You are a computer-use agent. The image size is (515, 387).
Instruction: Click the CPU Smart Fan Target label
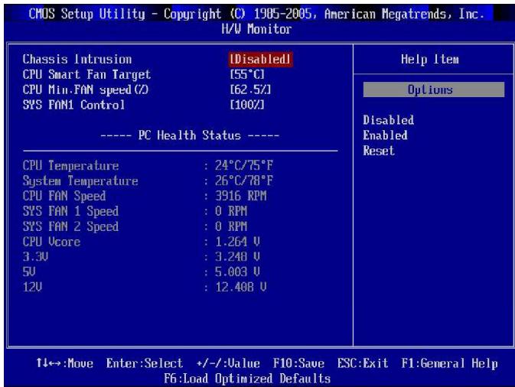(86, 75)
